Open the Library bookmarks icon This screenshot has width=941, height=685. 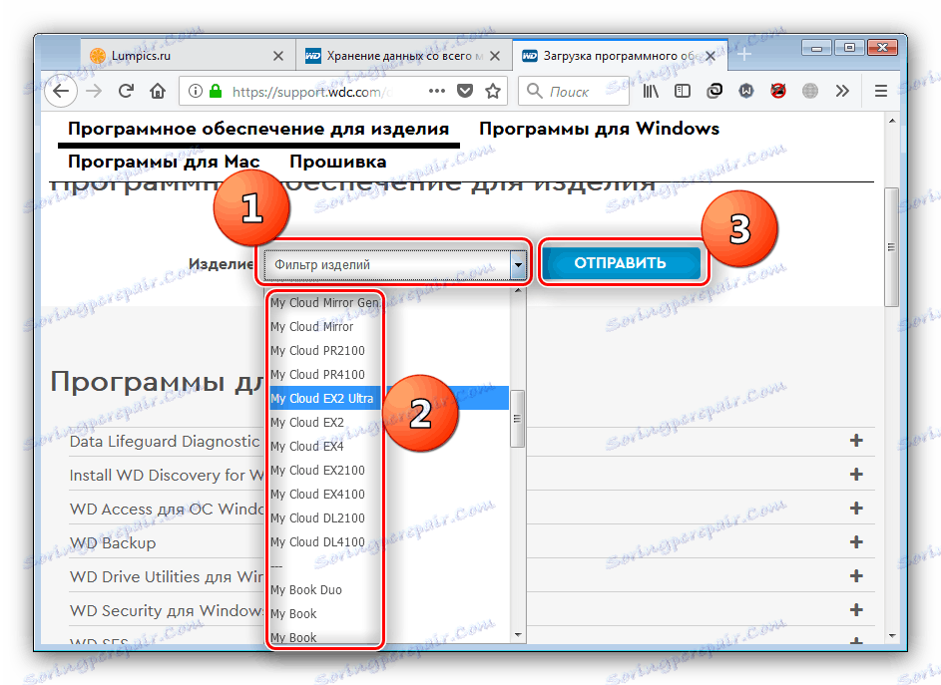tap(651, 91)
